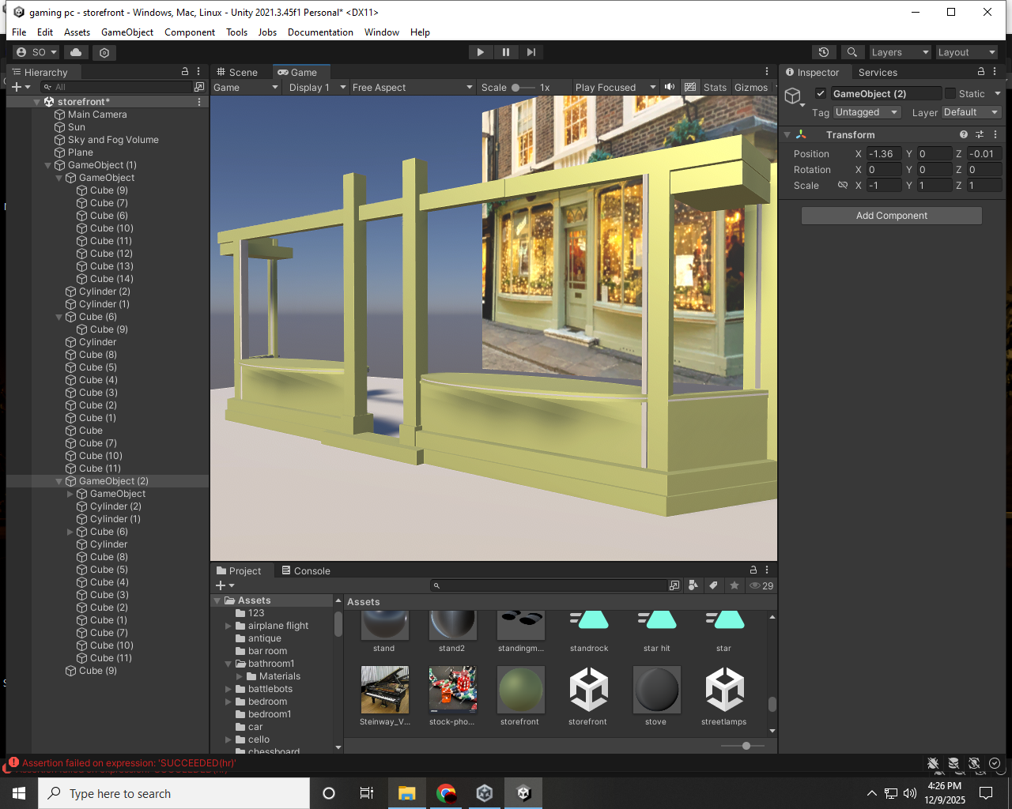The height and width of the screenshot is (809, 1012).
Task: Toggle the GameObject (2) active checkbox
Action: pos(821,93)
